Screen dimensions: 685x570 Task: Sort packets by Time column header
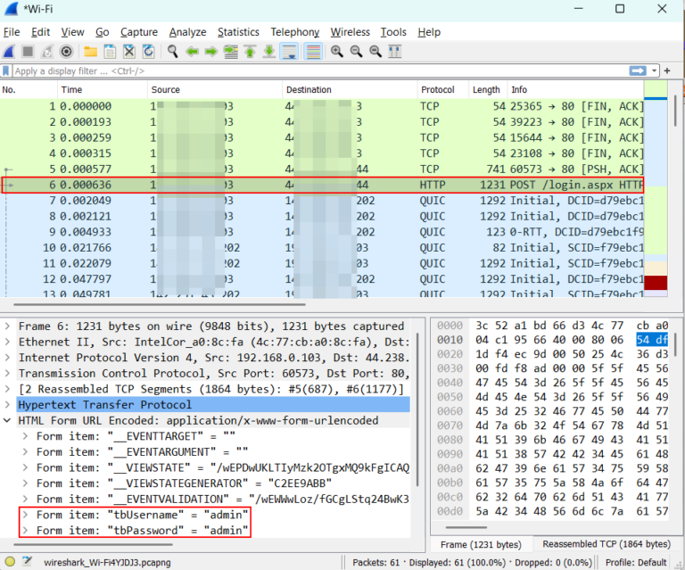[x=103, y=89]
